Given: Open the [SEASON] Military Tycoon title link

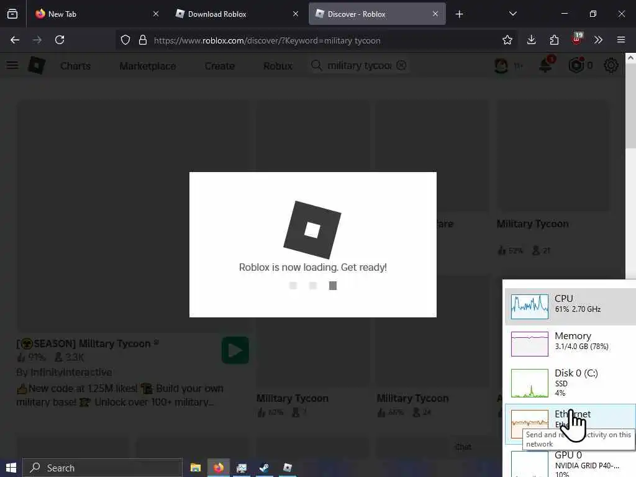Looking at the screenshot, I should [87, 343].
